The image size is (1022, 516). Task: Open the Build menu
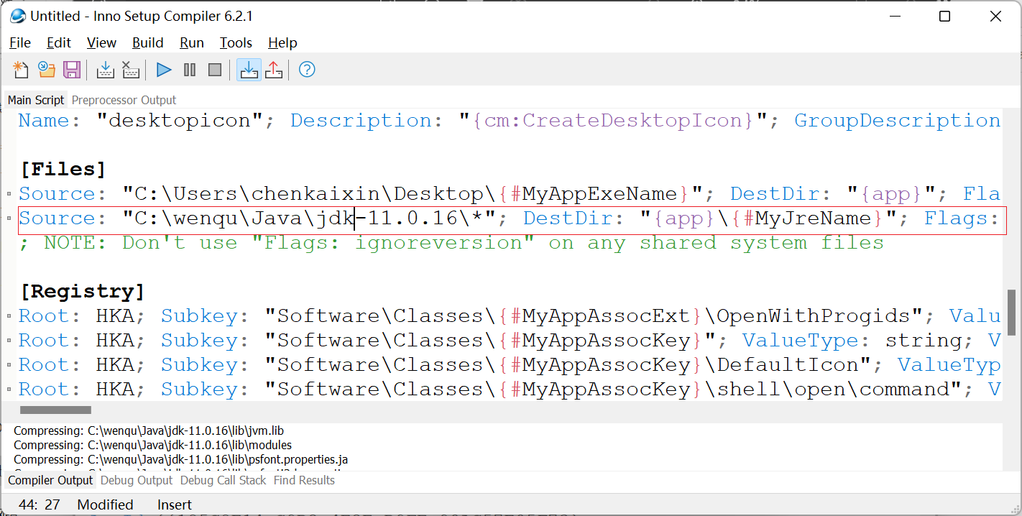click(x=148, y=43)
